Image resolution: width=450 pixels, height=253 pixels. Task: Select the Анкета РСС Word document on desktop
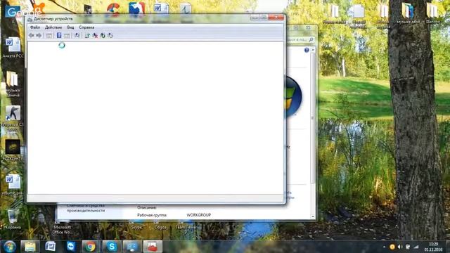tap(13, 47)
